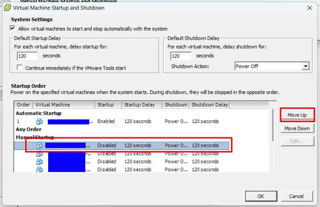Open the Shutdown Action dropdown

tap(305, 66)
